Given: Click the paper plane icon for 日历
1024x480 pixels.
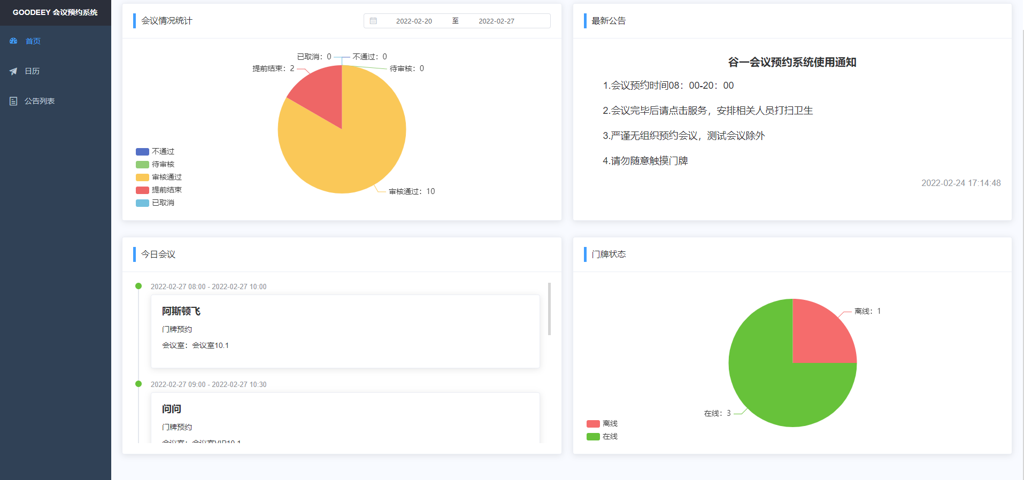Looking at the screenshot, I should click(13, 71).
